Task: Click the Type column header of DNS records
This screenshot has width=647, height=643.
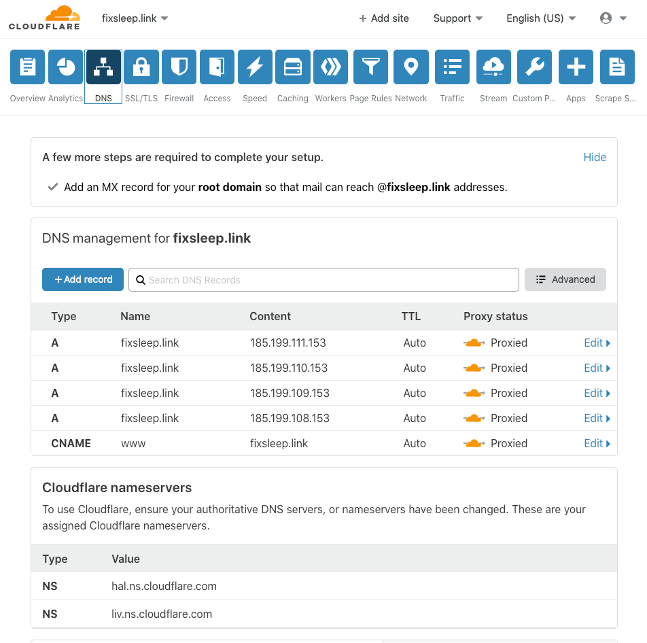Action: [64, 317]
